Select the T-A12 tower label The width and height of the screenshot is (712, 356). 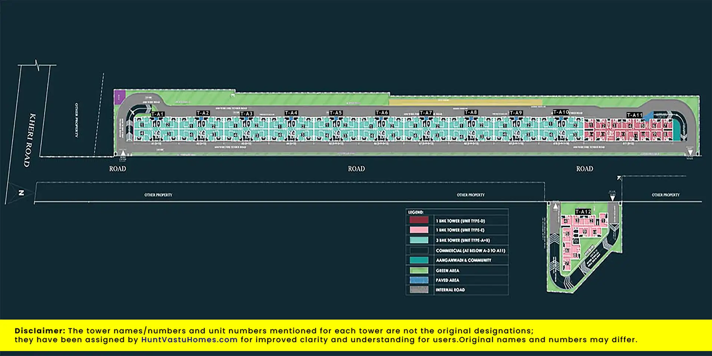583,212
